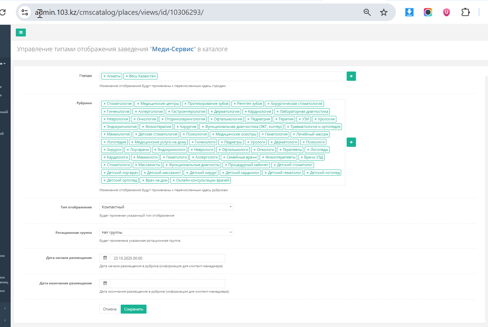The width and height of the screenshot is (488, 327).
Task: Remove the Стоматология rubric tag
Action: click(x=105, y=104)
